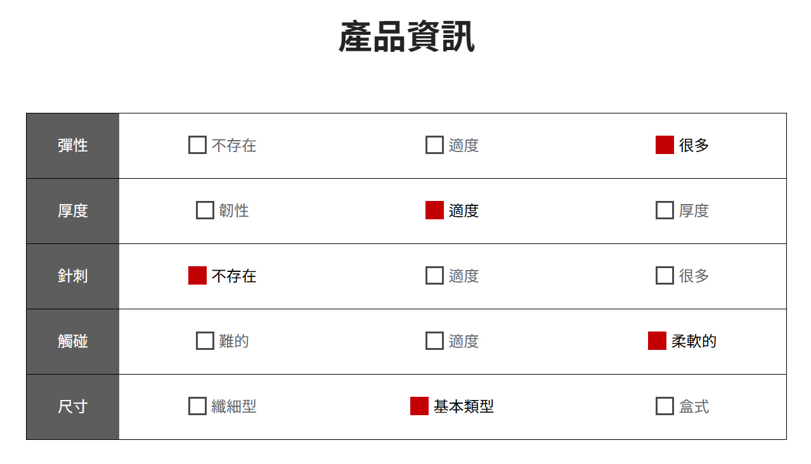Check the 厚度 option checkbox on the right
This screenshot has height=464, width=811.
[x=665, y=210]
